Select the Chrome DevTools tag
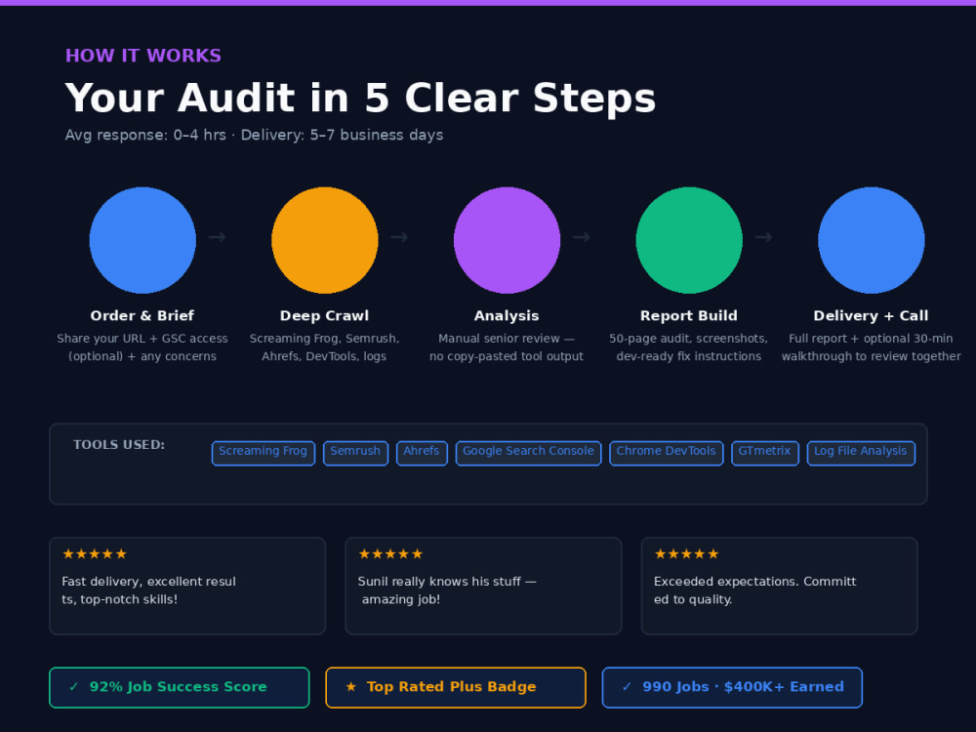The image size is (976, 732). tap(666, 453)
